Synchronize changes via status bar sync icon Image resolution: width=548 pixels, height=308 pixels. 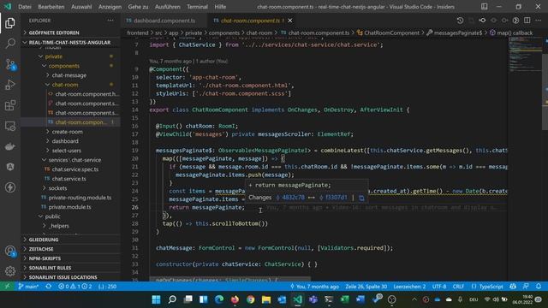click(x=49, y=287)
